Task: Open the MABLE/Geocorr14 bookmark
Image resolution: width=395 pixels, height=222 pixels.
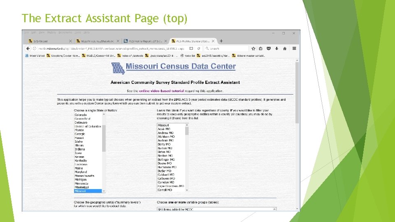Action: [98, 55]
